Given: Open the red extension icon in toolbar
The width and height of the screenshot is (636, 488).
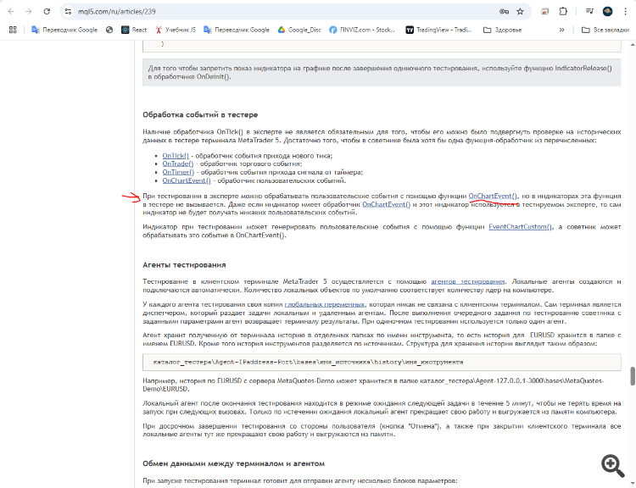Looking at the screenshot, I should coord(544,11).
